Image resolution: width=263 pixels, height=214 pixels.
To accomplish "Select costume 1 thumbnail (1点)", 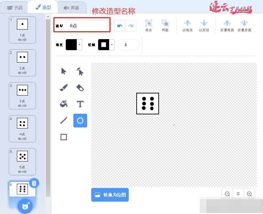I will pos(22,30).
